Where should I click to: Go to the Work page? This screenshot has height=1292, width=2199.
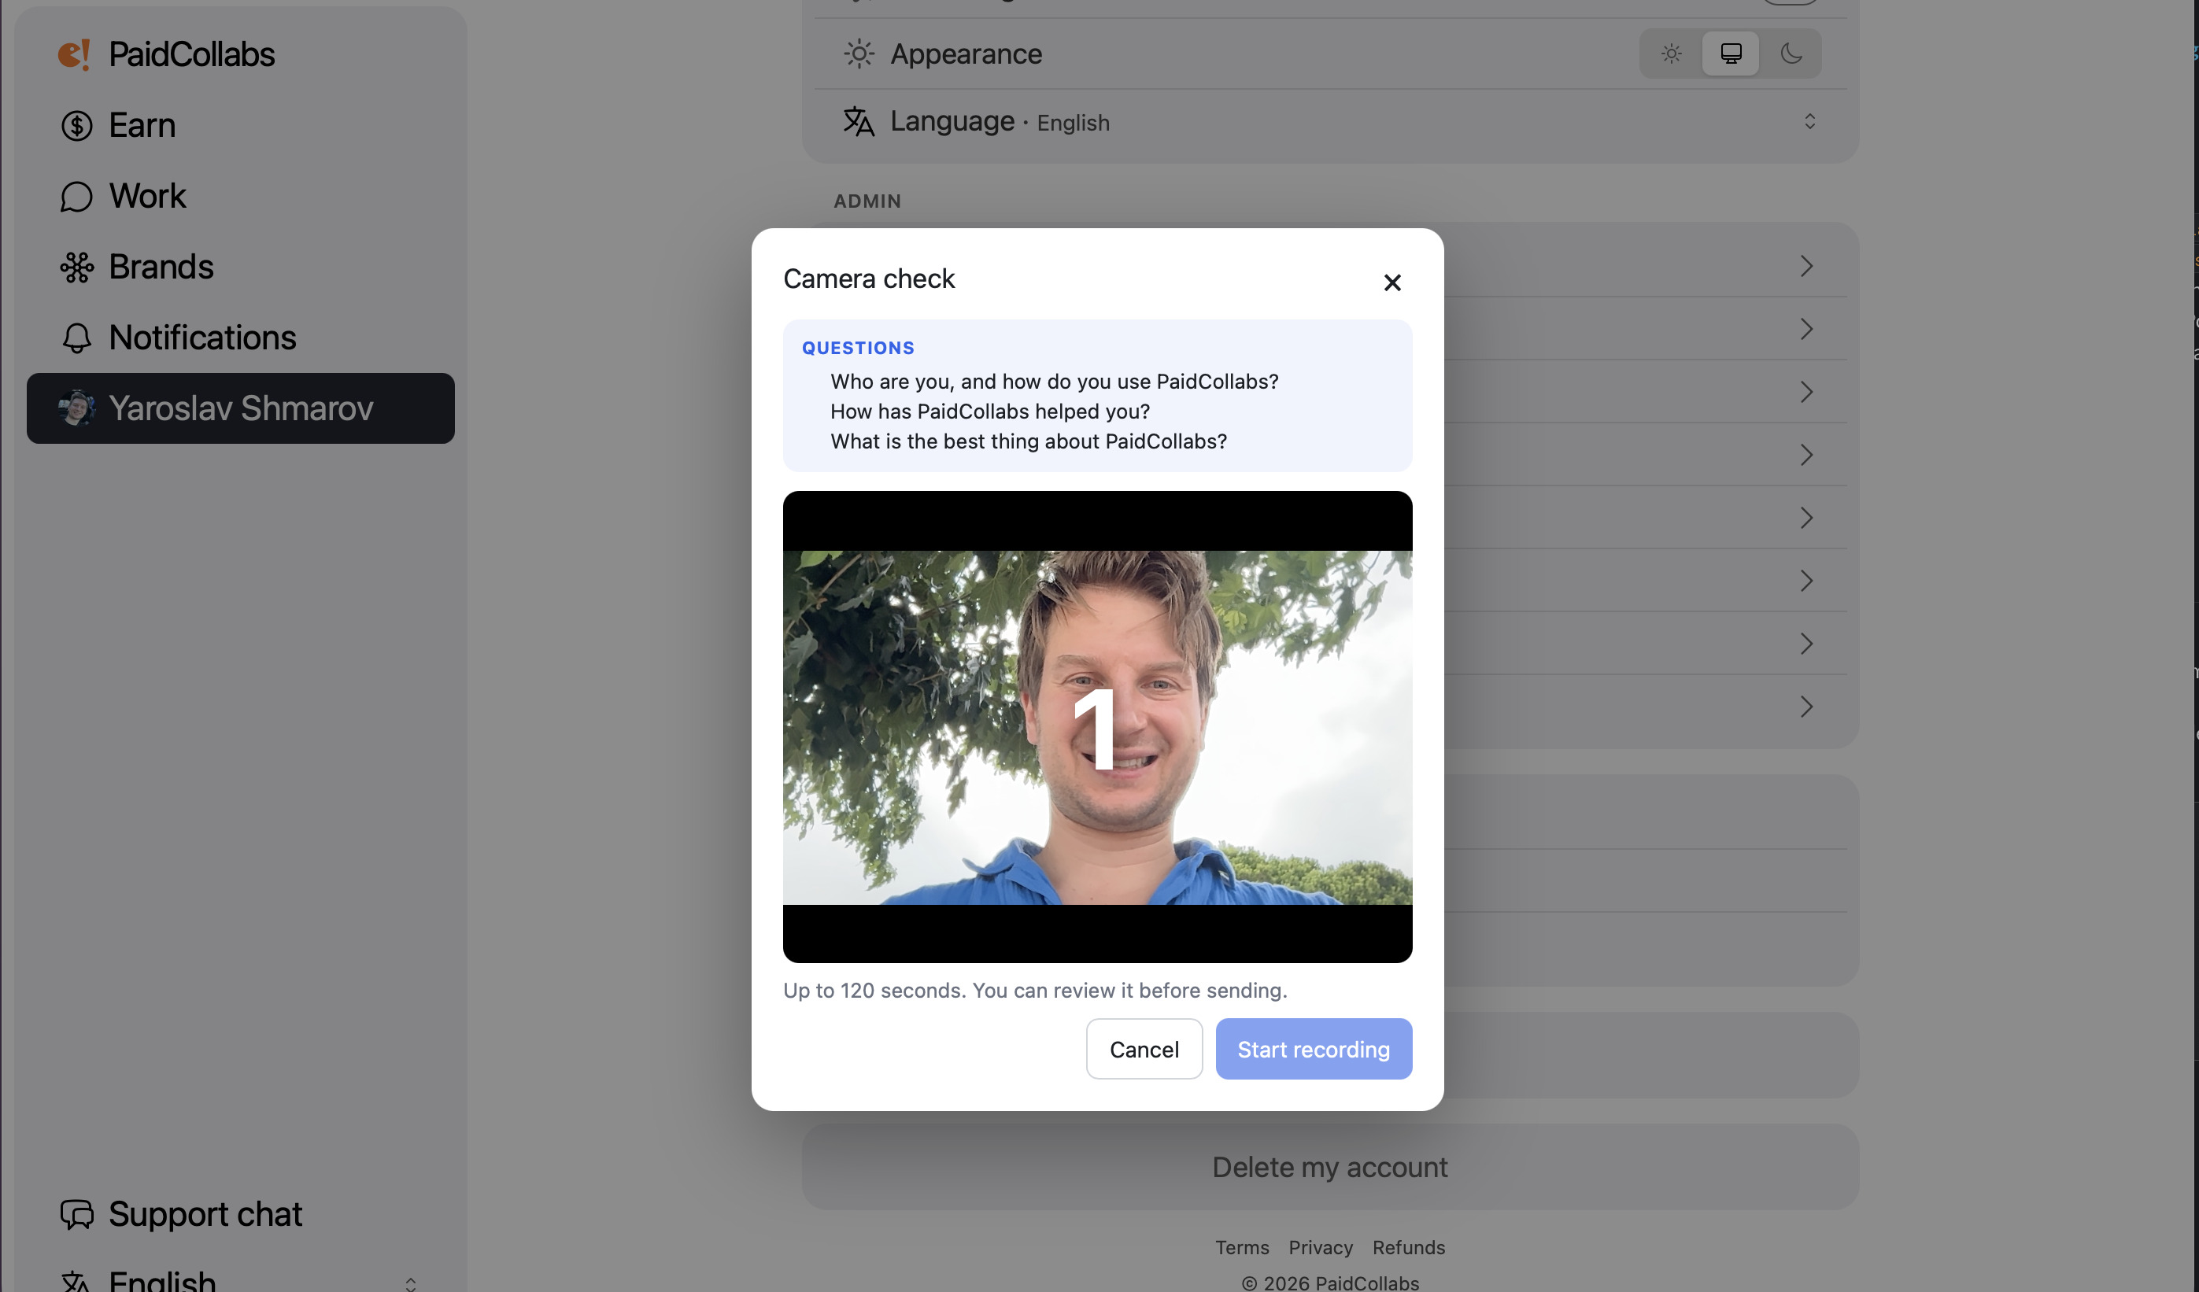[240, 196]
